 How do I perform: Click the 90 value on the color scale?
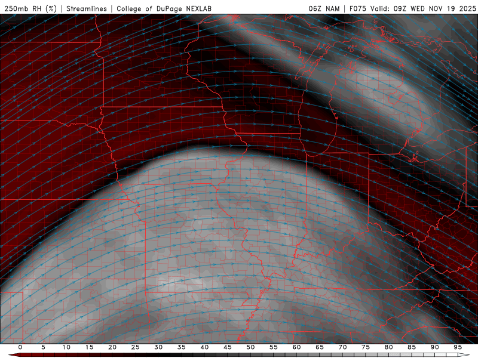[x=434, y=347]
